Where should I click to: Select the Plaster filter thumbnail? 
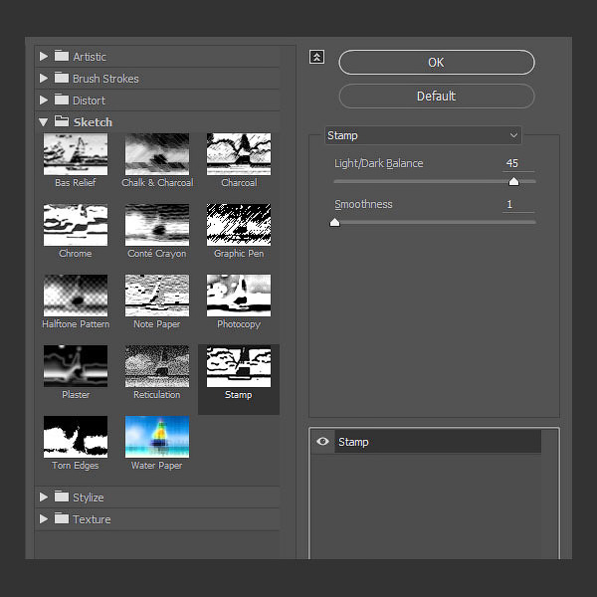pos(76,366)
